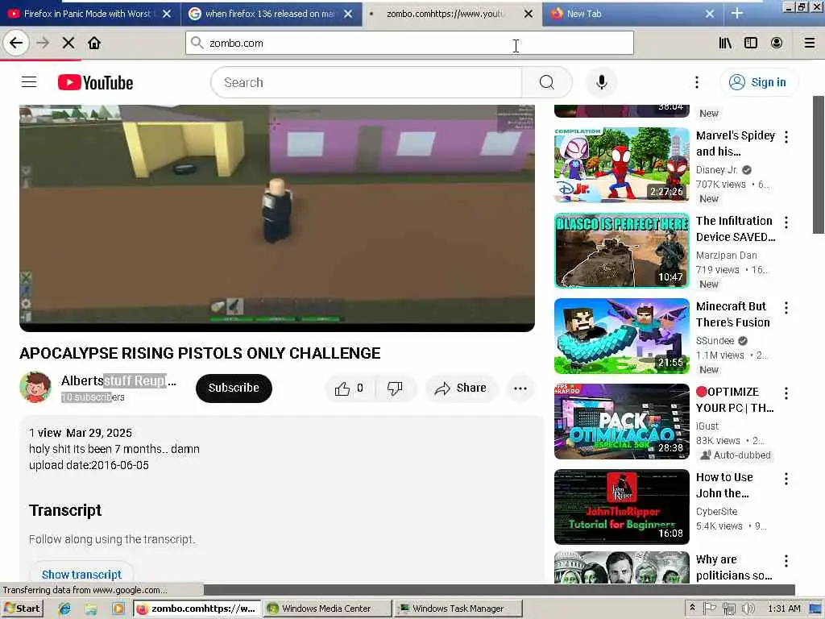Open The Infiltration Device SAVED video title
This screenshot has height=619, width=825.
pos(736,229)
